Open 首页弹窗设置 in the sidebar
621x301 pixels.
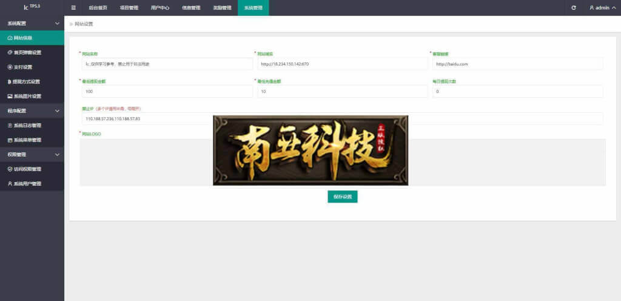(32, 52)
